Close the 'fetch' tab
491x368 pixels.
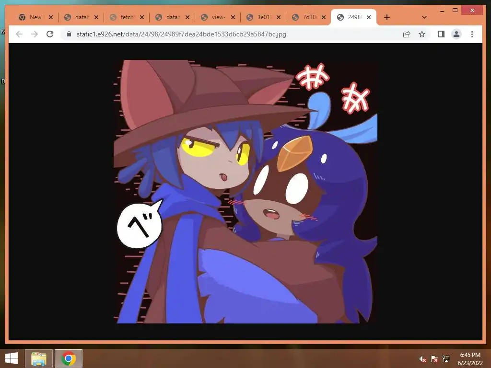pyautogui.click(x=142, y=17)
